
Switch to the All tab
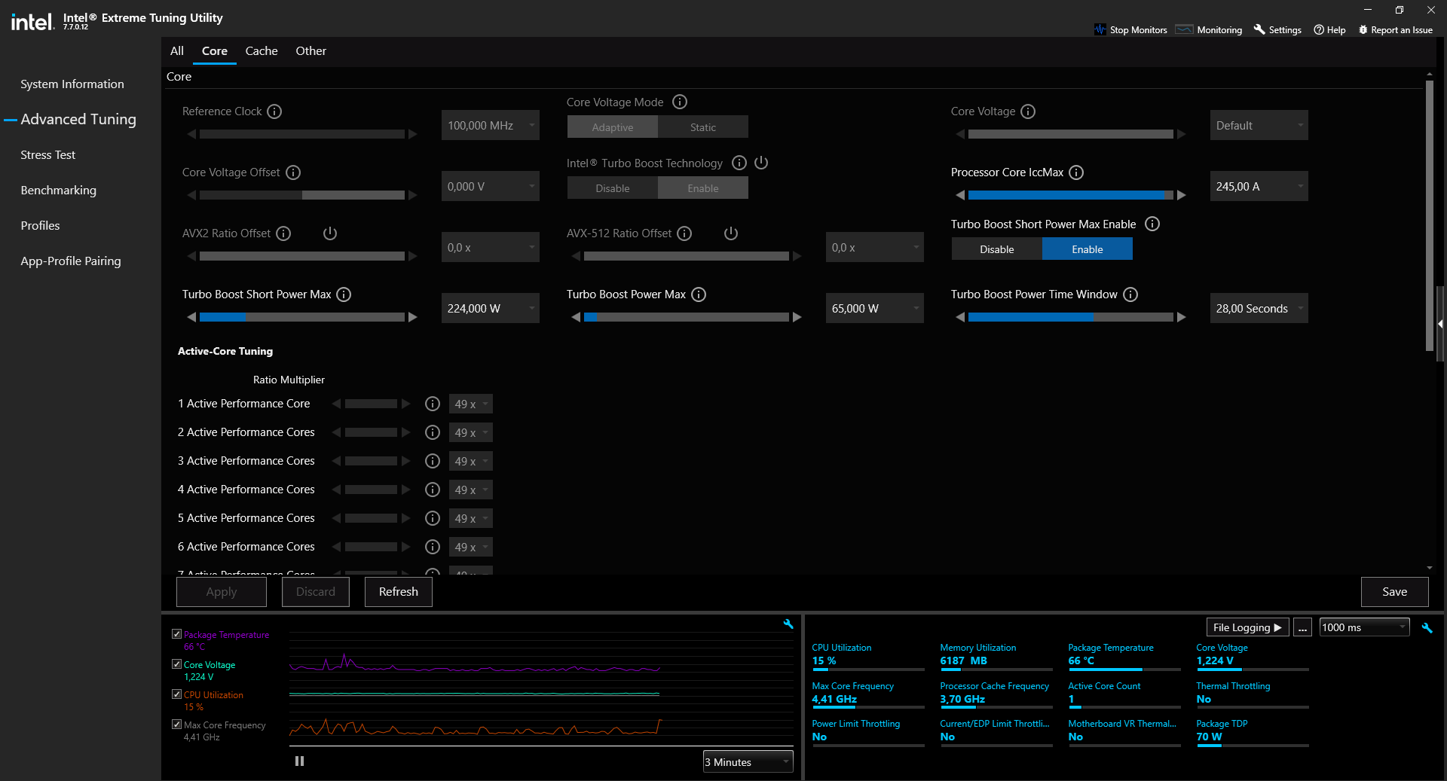click(x=177, y=51)
